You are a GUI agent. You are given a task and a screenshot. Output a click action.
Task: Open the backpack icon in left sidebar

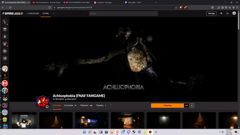click(x=5, y=37)
